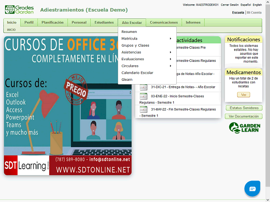Expand the Evaluaciones submenu arrow

click(x=170, y=59)
